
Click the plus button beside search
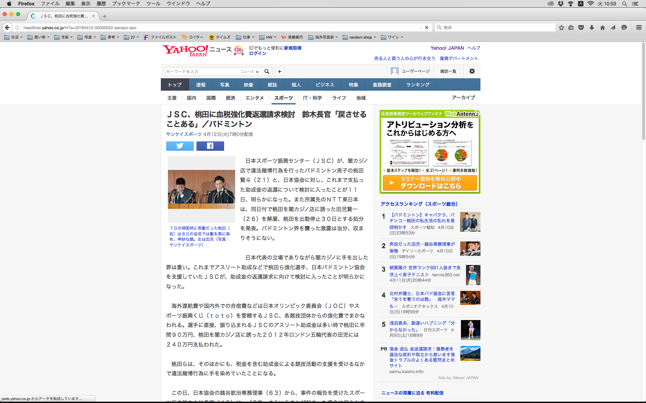280,72
